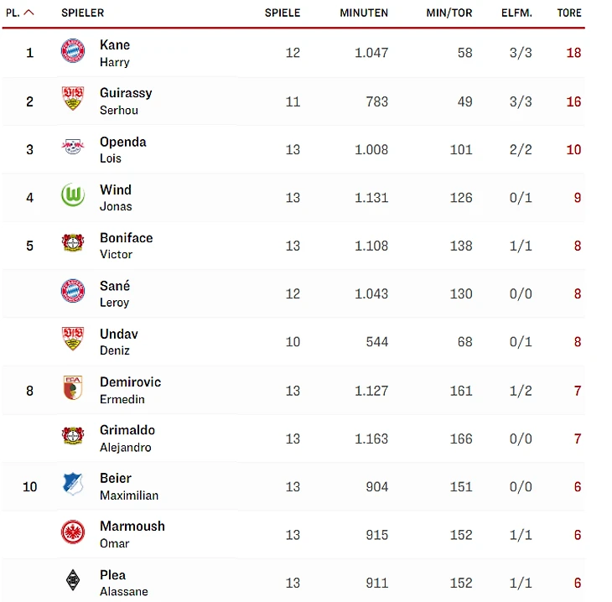Select Grimaldo Alejandro player name
Screen dimensions: 612x602
pyautogui.click(x=127, y=437)
